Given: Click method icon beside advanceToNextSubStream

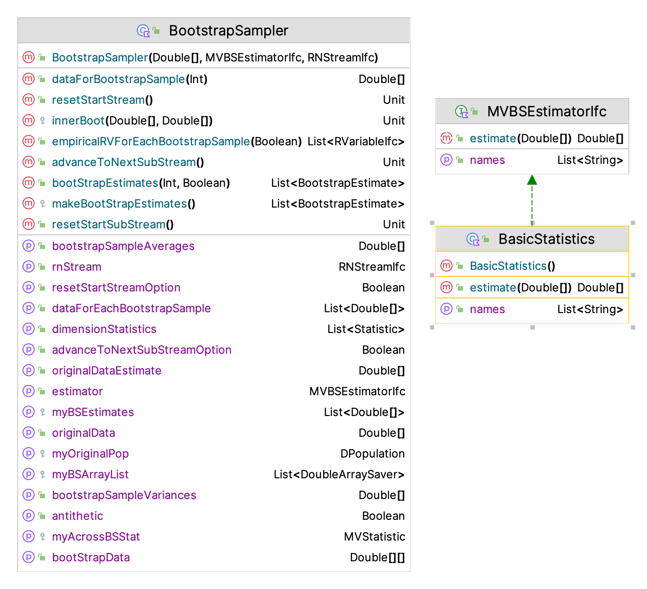Looking at the screenshot, I should tap(29, 162).
